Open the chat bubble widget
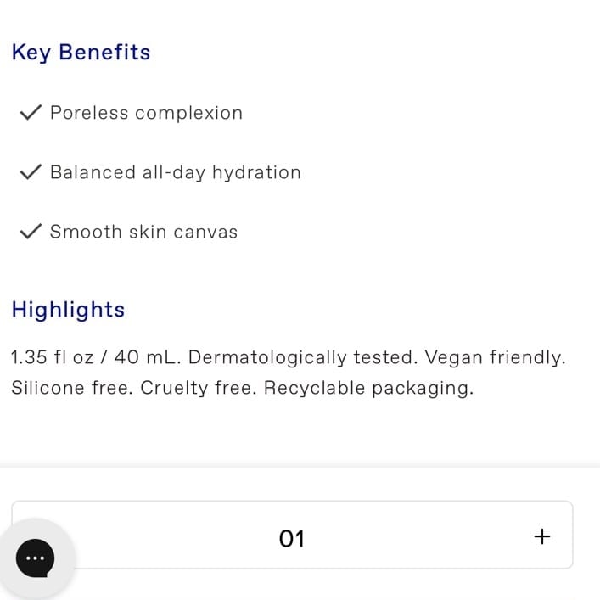 (35, 558)
